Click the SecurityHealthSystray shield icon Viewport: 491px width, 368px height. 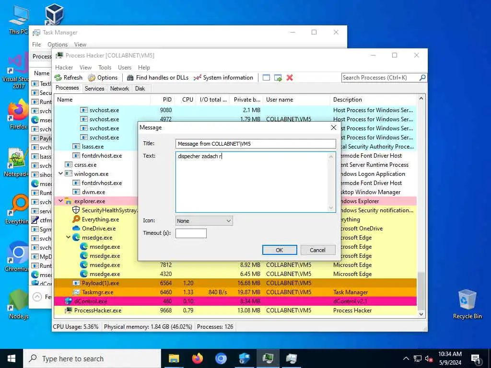[76, 210]
